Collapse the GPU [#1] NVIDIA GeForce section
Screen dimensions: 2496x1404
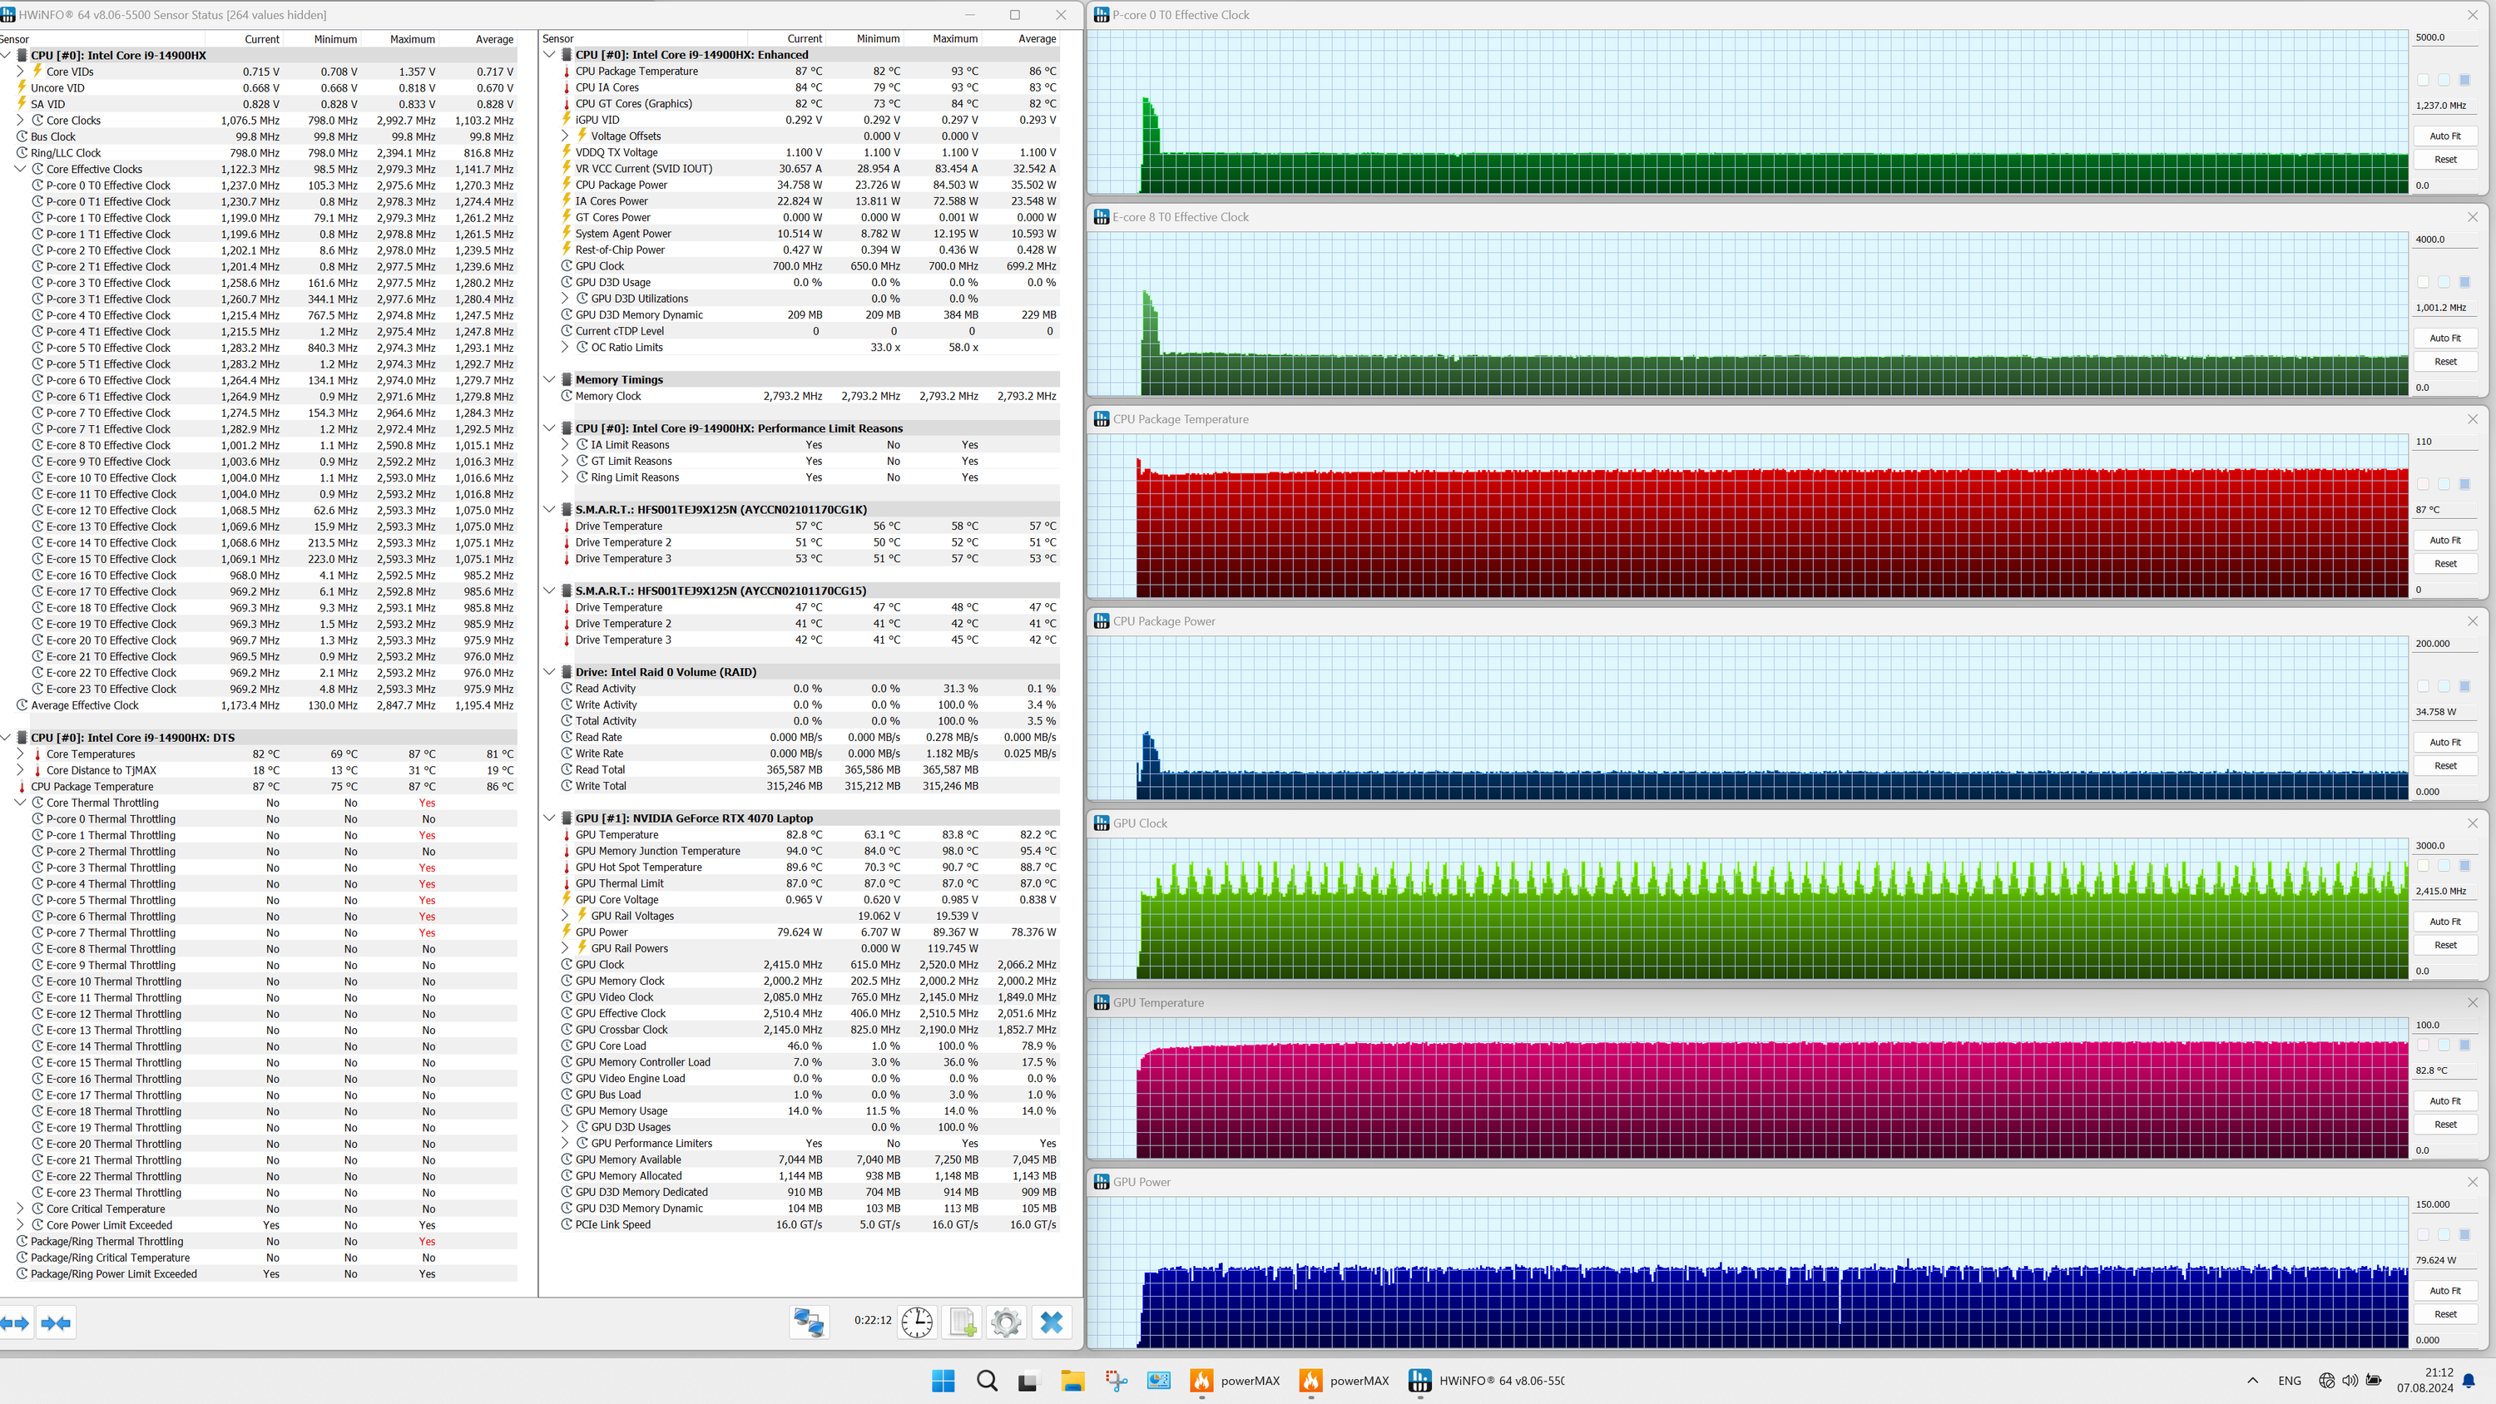coord(549,818)
